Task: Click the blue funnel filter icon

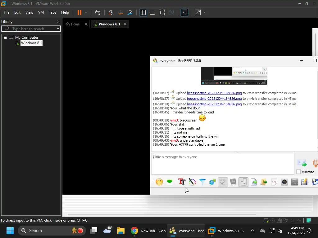Action: [x=202, y=182]
